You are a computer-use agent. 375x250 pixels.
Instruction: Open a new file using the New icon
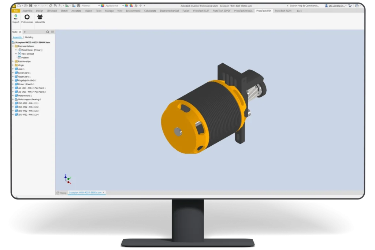19,5
